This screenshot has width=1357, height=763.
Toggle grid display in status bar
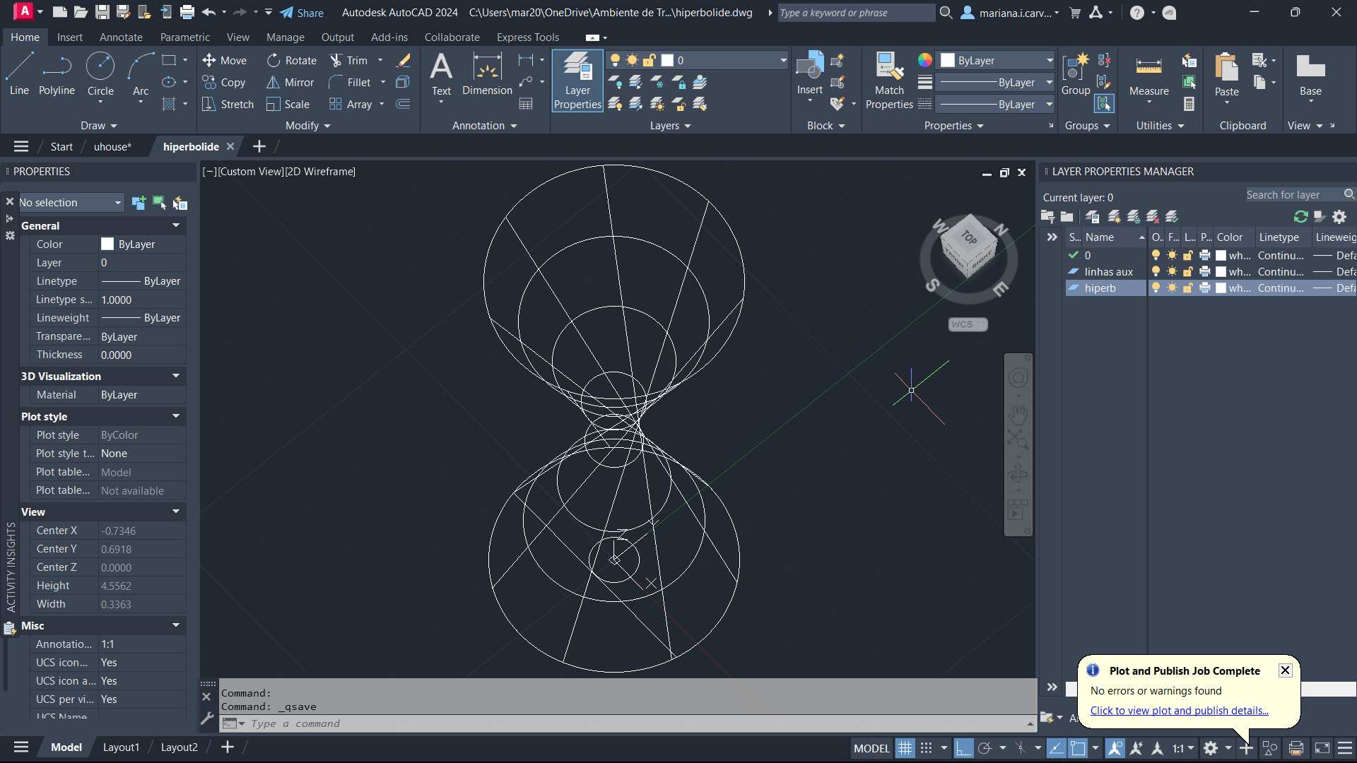click(x=905, y=748)
